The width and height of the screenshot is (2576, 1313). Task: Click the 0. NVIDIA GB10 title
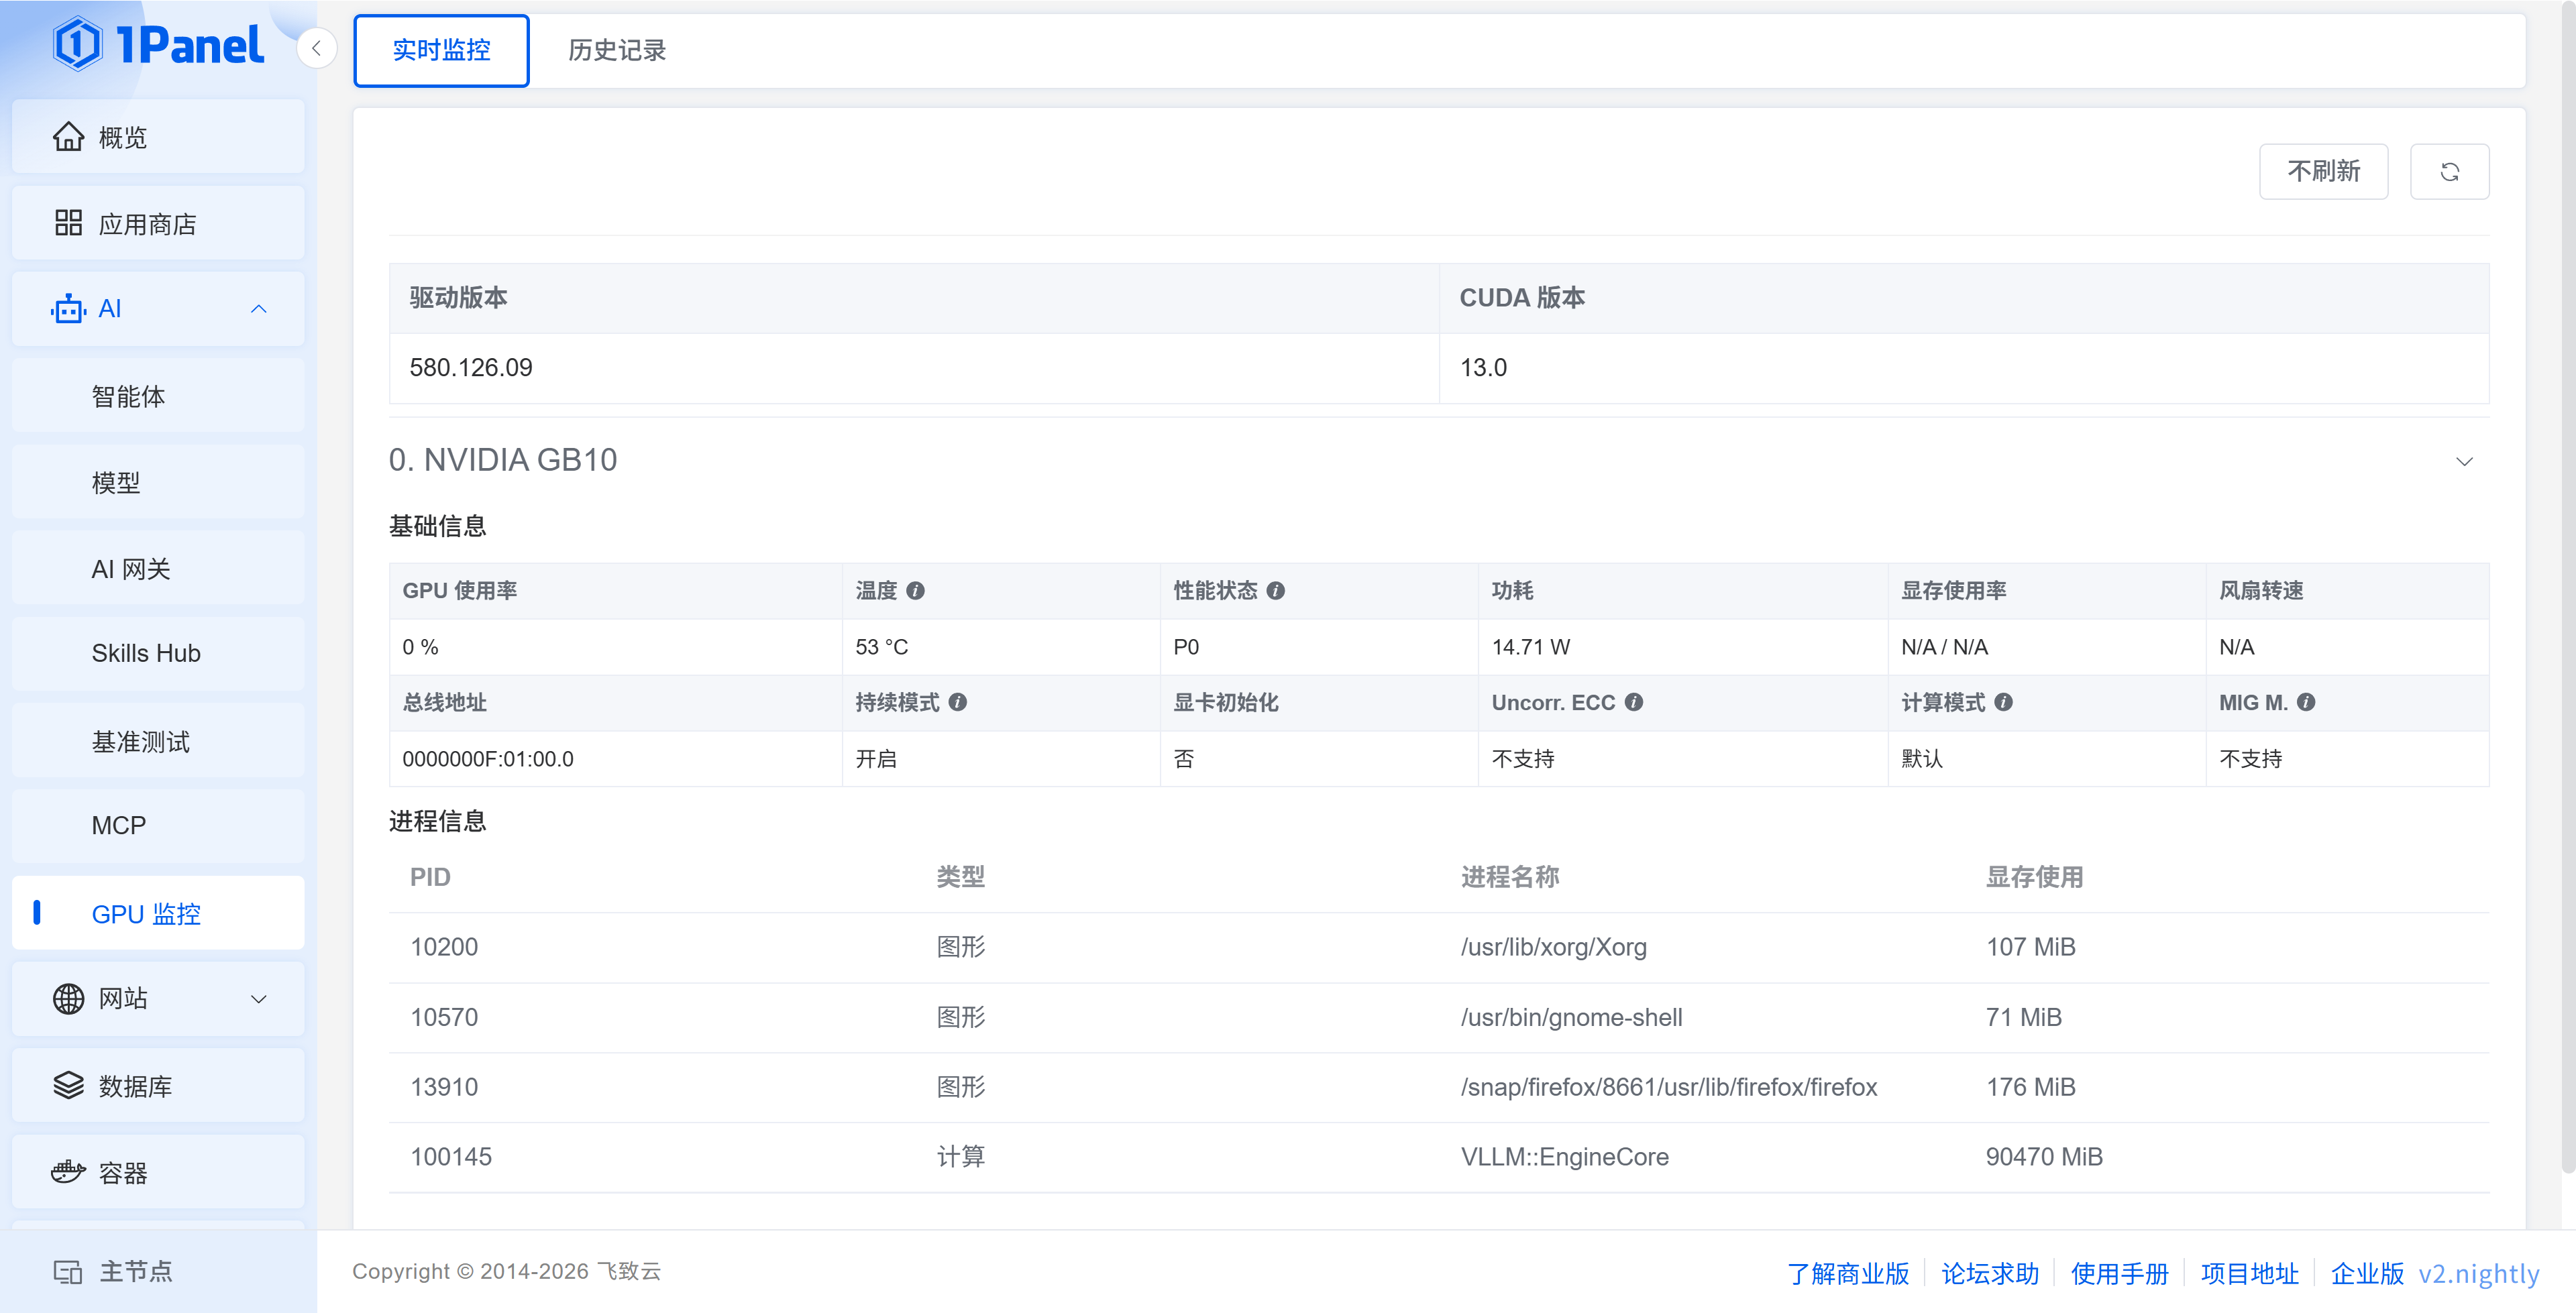pos(503,460)
